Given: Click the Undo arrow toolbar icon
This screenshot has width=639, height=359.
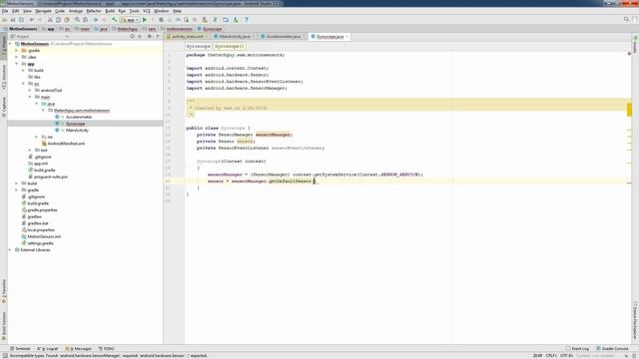Looking at the screenshot, I should [32, 20].
